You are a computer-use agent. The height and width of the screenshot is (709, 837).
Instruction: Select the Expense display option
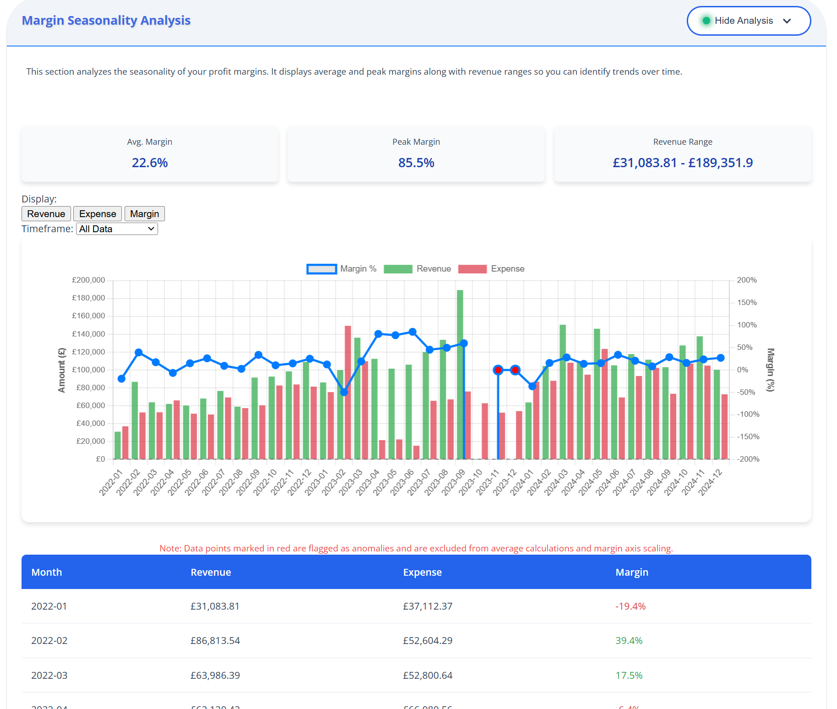pyautogui.click(x=97, y=213)
